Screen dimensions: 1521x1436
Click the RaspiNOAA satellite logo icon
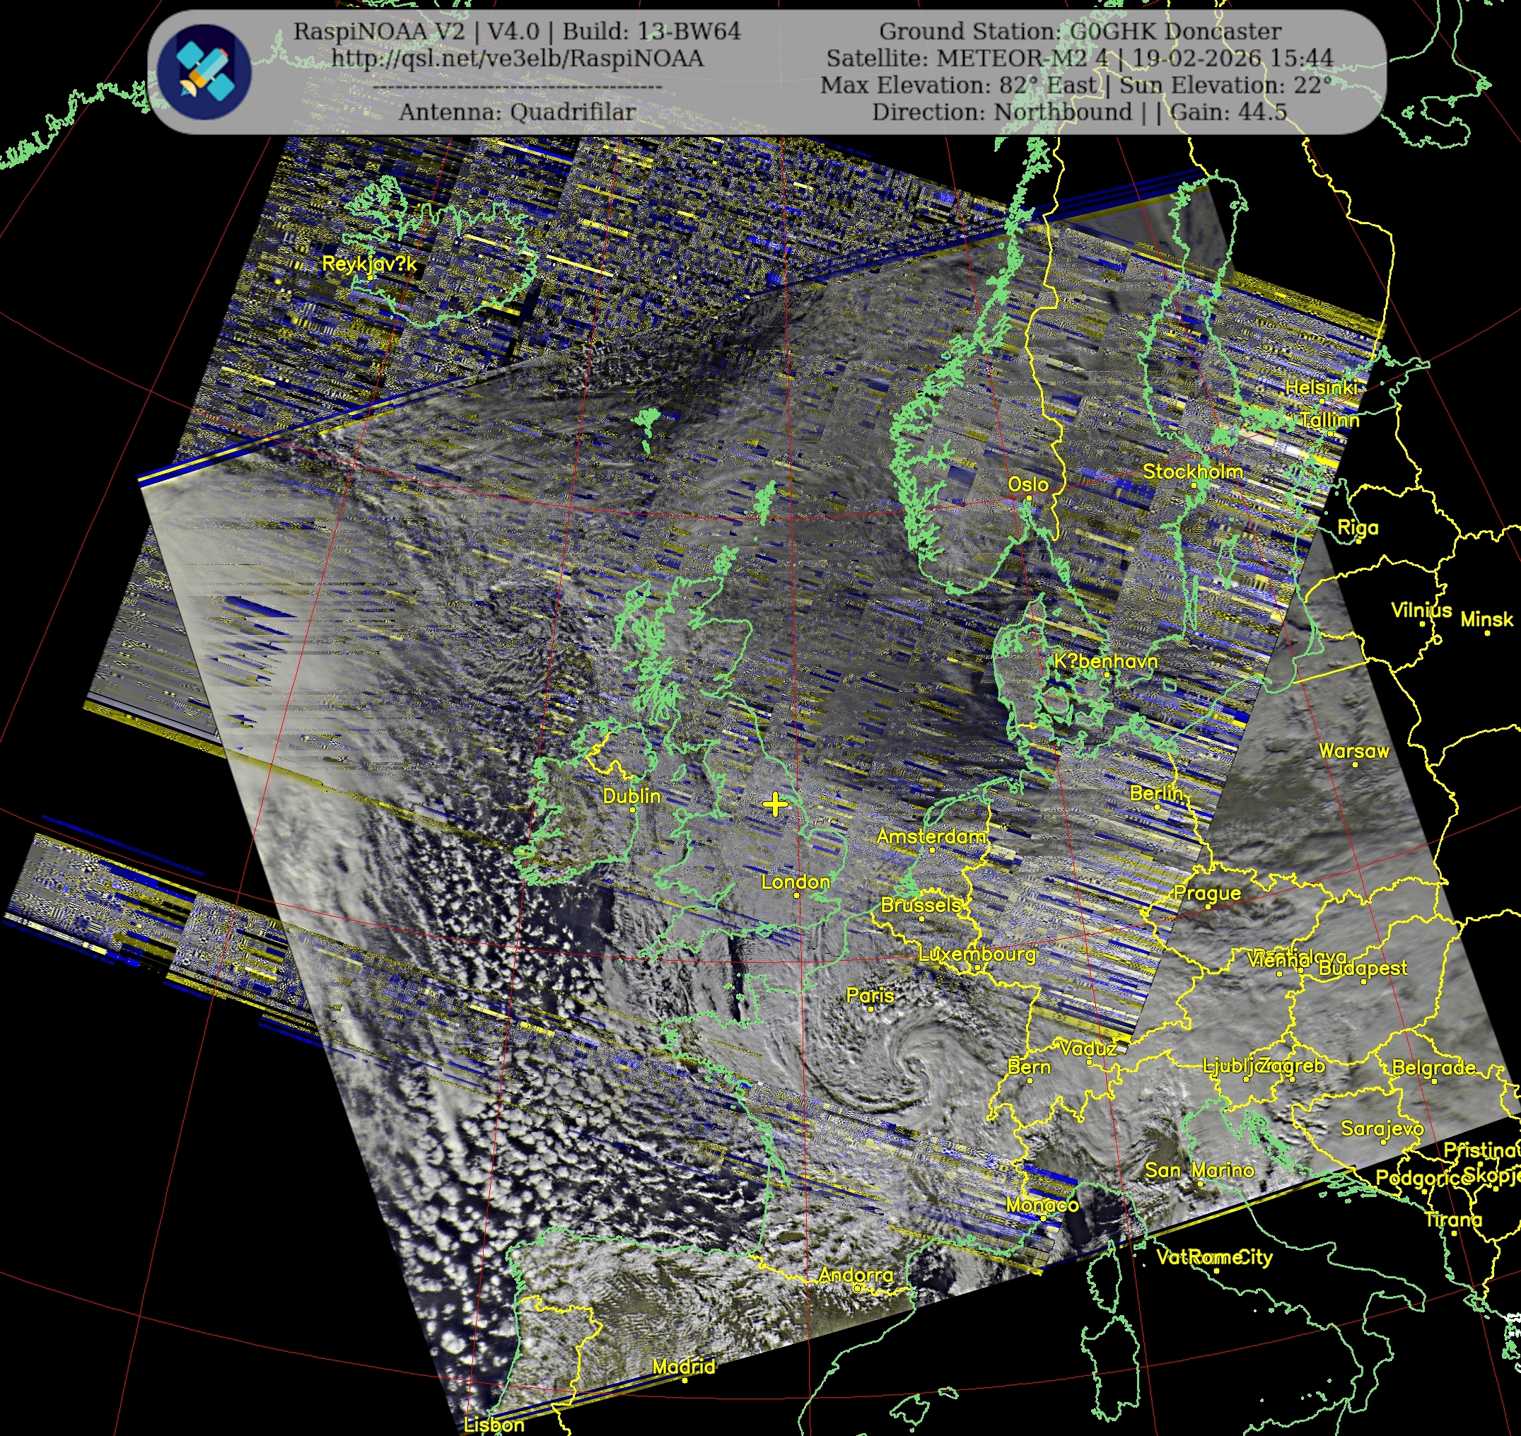coord(204,71)
